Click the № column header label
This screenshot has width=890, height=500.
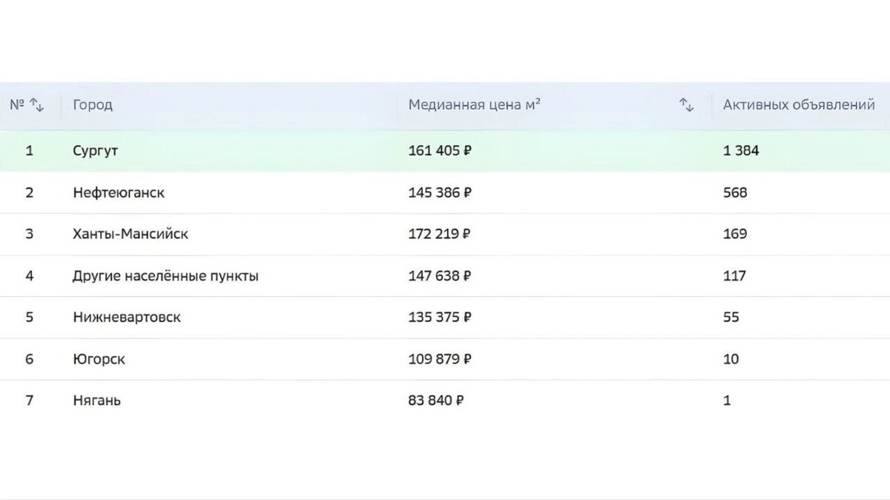click(x=17, y=105)
